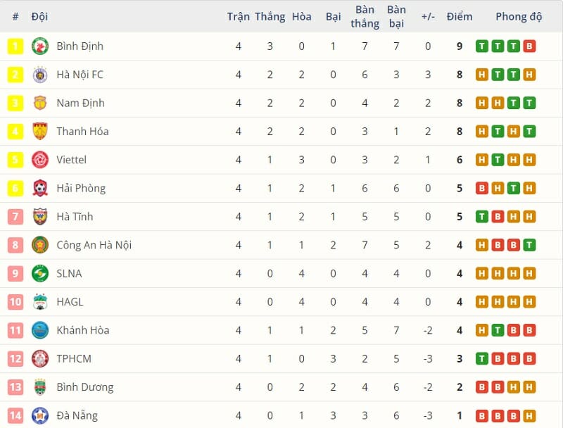Open the Thanh Hóa team name link
563x428 pixels.
coord(82,132)
